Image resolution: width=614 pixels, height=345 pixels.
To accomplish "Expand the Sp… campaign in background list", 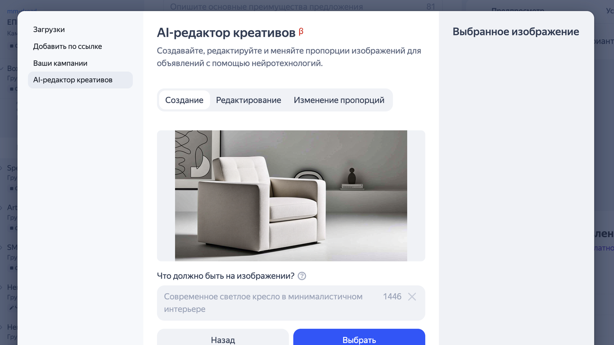I will [2, 168].
